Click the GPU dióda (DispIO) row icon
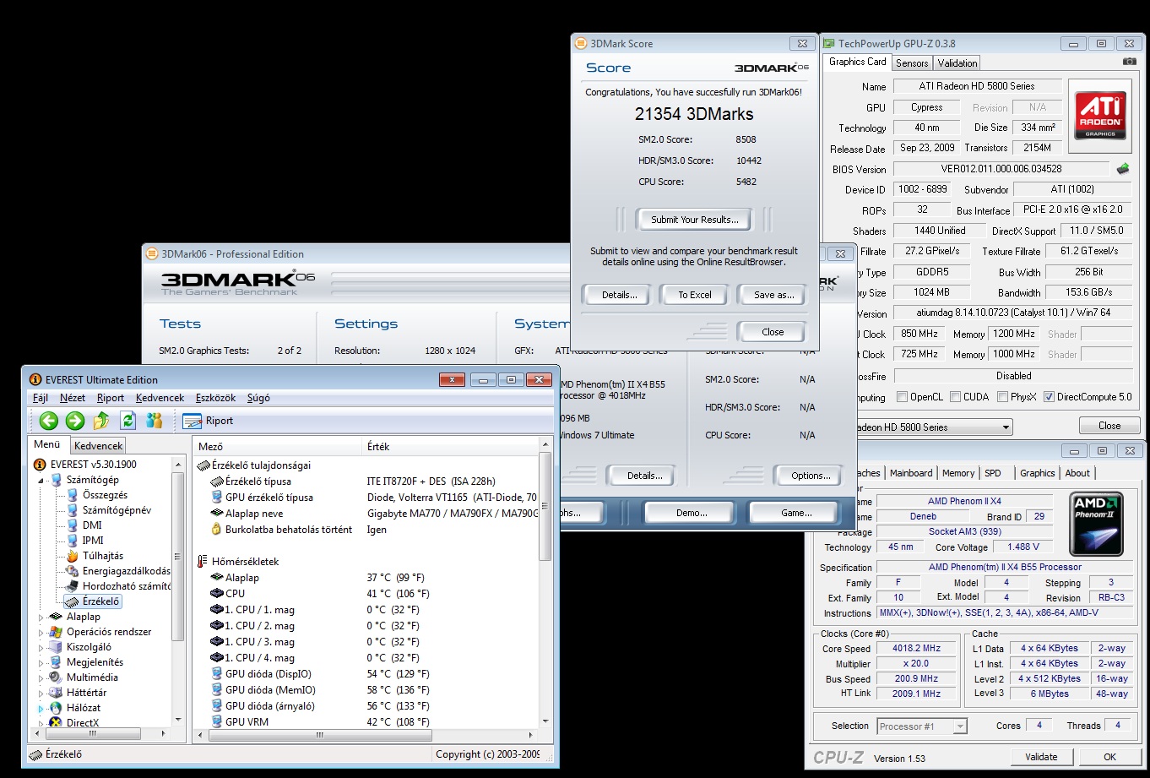 click(x=216, y=674)
